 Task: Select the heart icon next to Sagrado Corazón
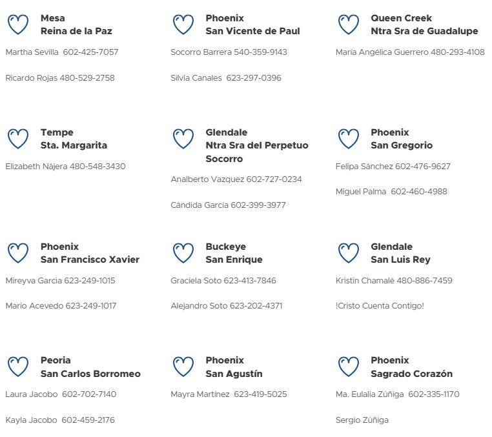tap(348, 367)
